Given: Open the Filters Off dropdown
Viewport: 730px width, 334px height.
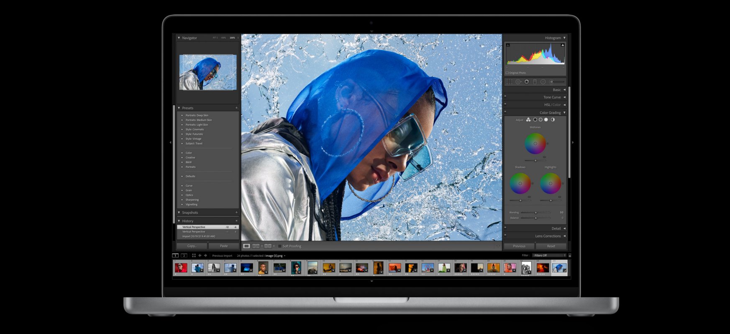Looking at the screenshot, I should tap(549, 256).
